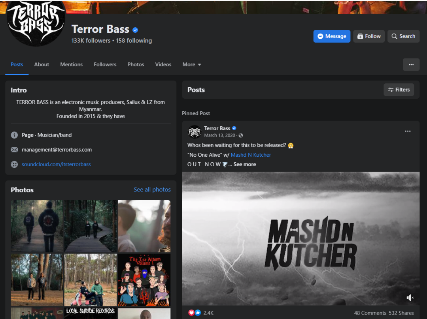Open The TSR Album Volume 1 artwork

pyautogui.click(x=144, y=280)
